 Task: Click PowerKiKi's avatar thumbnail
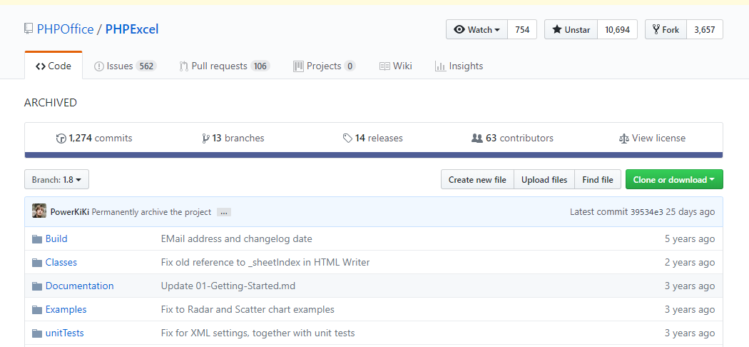(39, 211)
